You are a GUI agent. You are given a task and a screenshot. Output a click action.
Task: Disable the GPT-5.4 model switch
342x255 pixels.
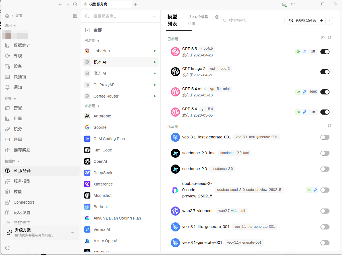coord(325,112)
